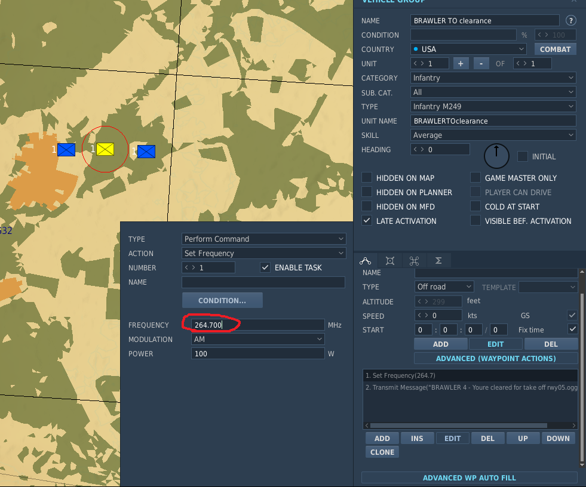The image size is (586, 487).
Task: Open the Category Infantry dropdown
Action: click(493, 78)
